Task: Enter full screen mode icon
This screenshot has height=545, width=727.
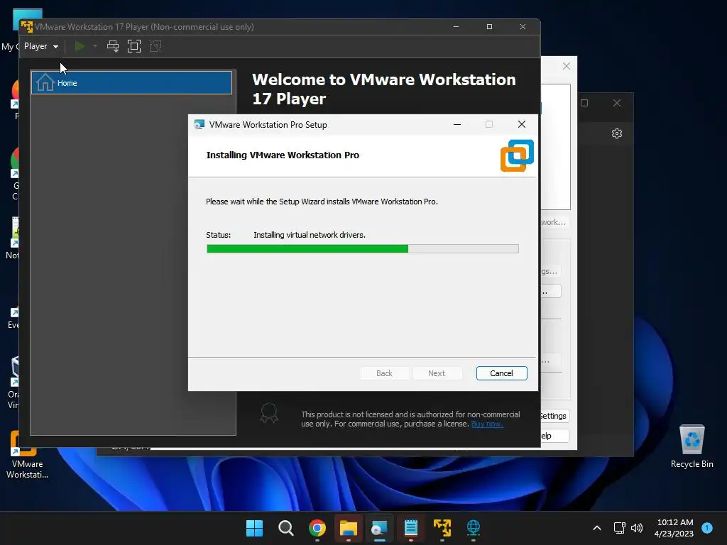Action: [134, 46]
